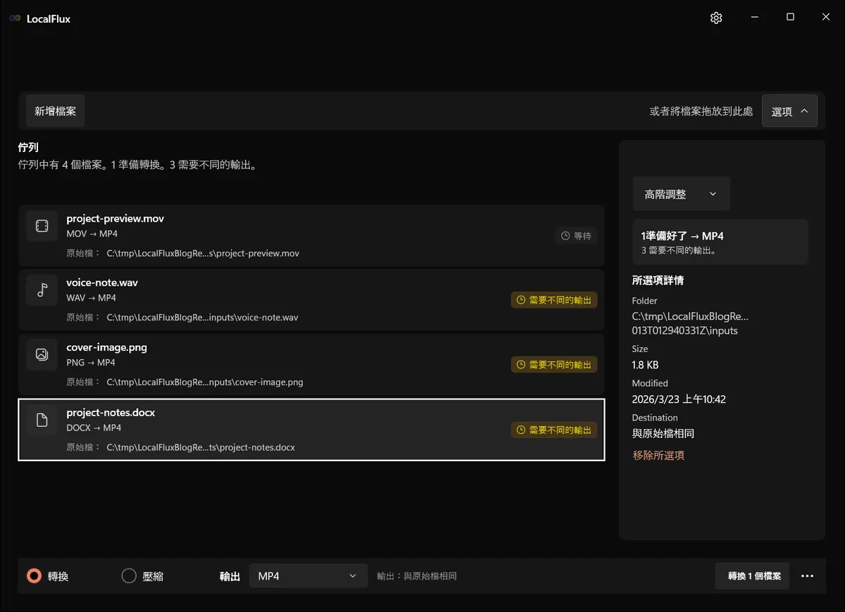Click the music note icon for voice-note.wav
The height and width of the screenshot is (612, 845).
(42, 290)
